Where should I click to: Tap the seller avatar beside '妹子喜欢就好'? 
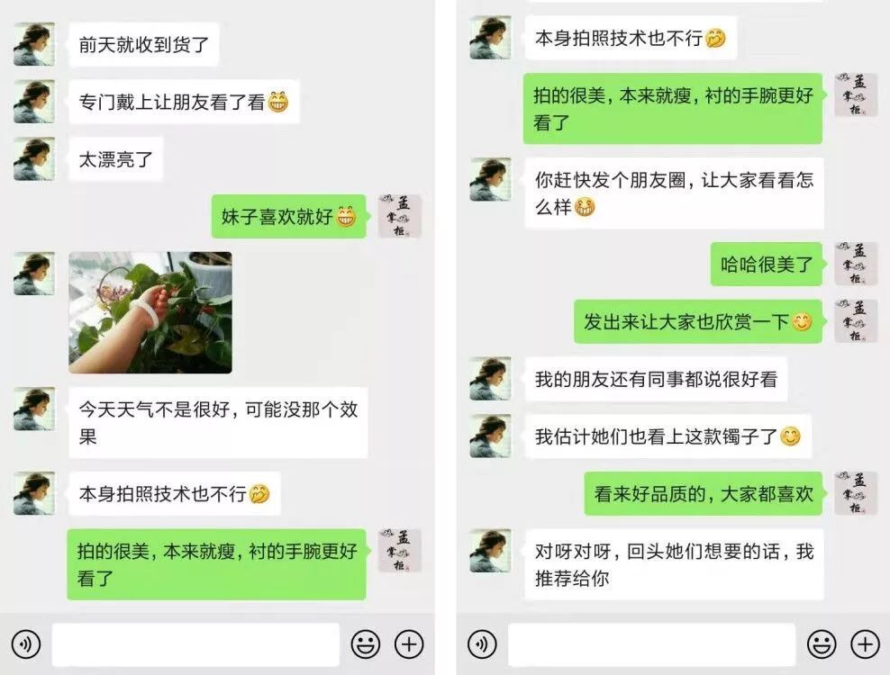400,216
